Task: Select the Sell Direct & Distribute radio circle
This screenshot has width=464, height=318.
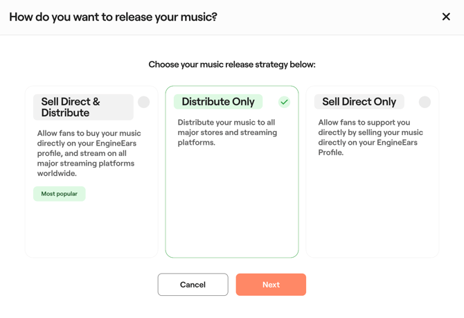Action: [143, 102]
